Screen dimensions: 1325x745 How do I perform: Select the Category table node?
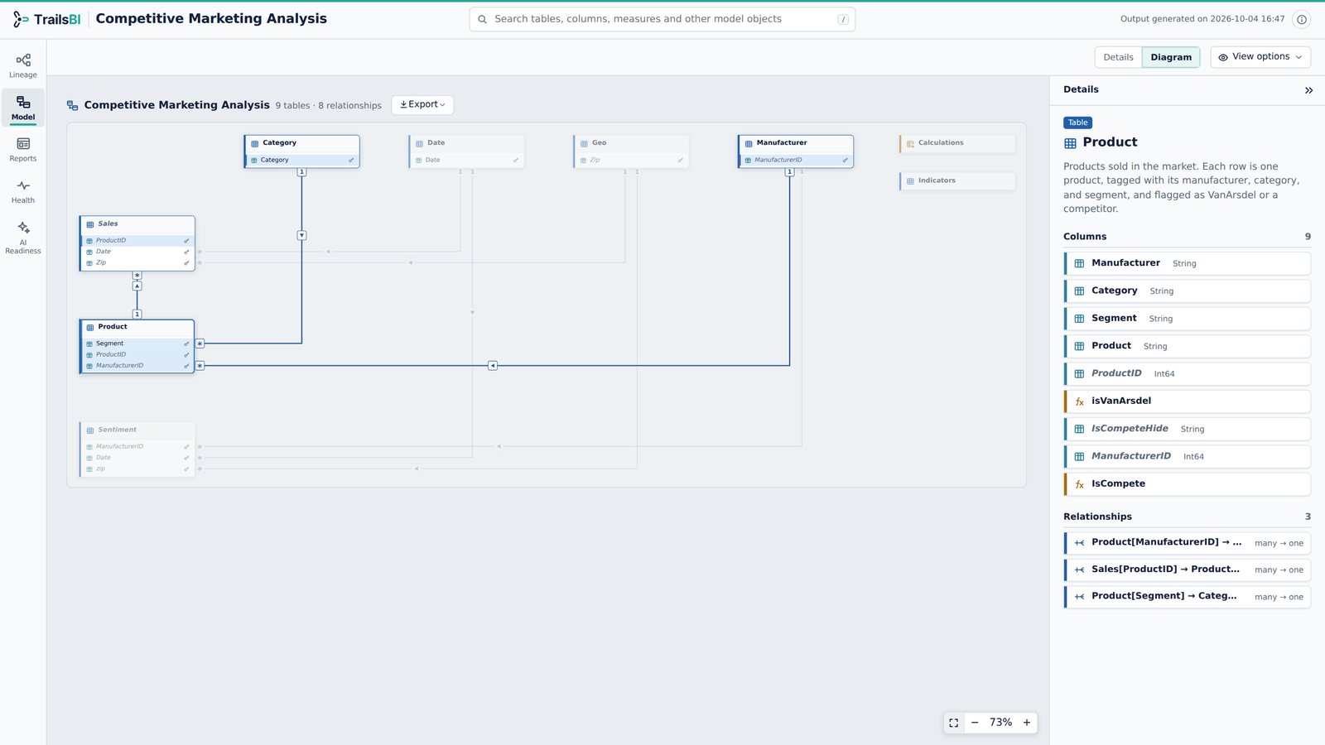click(x=301, y=151)
